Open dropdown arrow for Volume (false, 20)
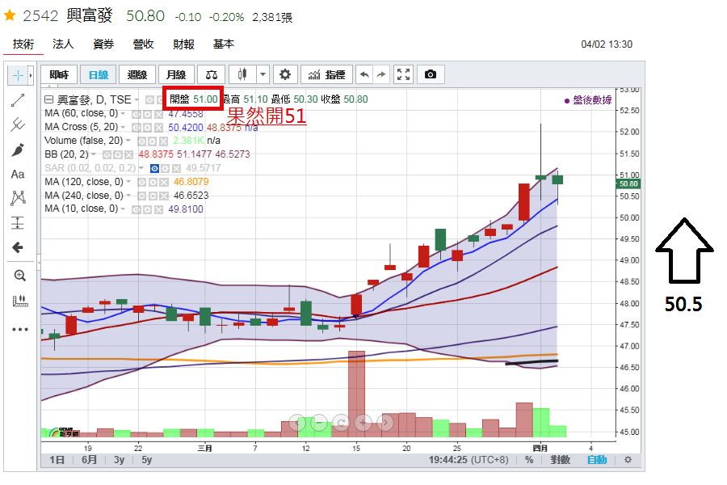This screenshot has height=485, width=727. point(128,141)
